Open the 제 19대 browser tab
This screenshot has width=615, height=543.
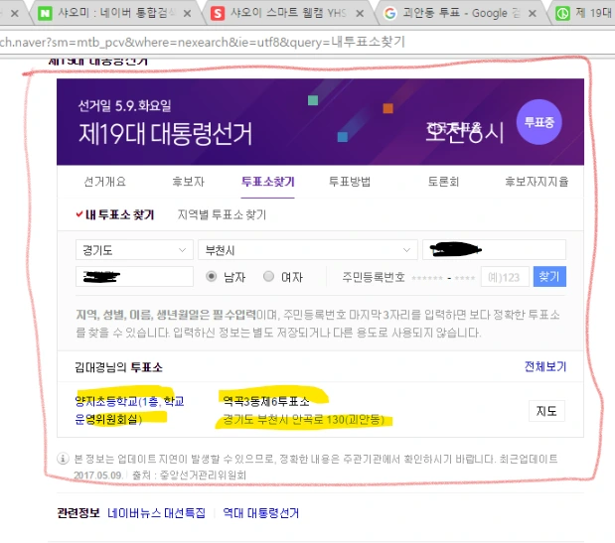pyautogui.click(x=584, y=13)
